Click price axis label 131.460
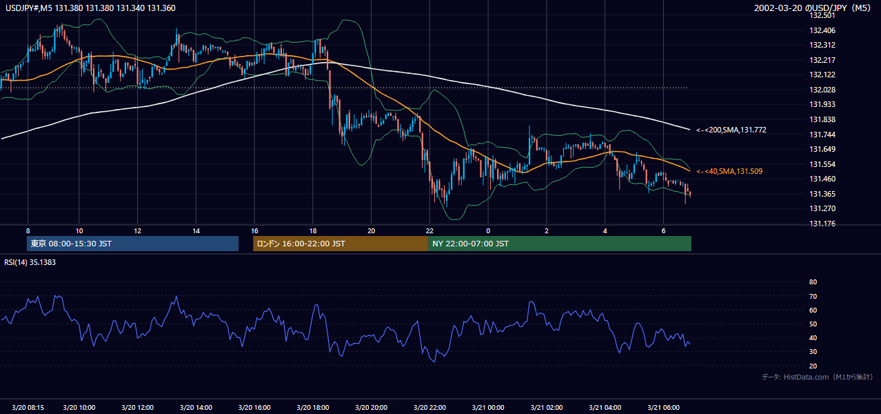 click(822, 179)
